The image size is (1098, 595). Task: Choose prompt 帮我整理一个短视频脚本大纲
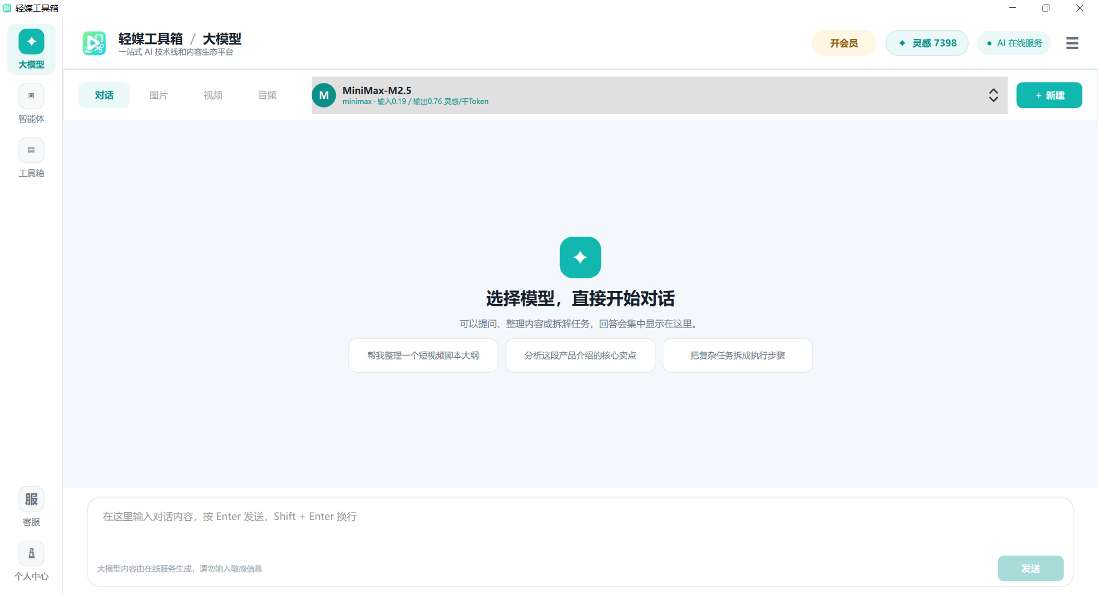tap(423, 356)
